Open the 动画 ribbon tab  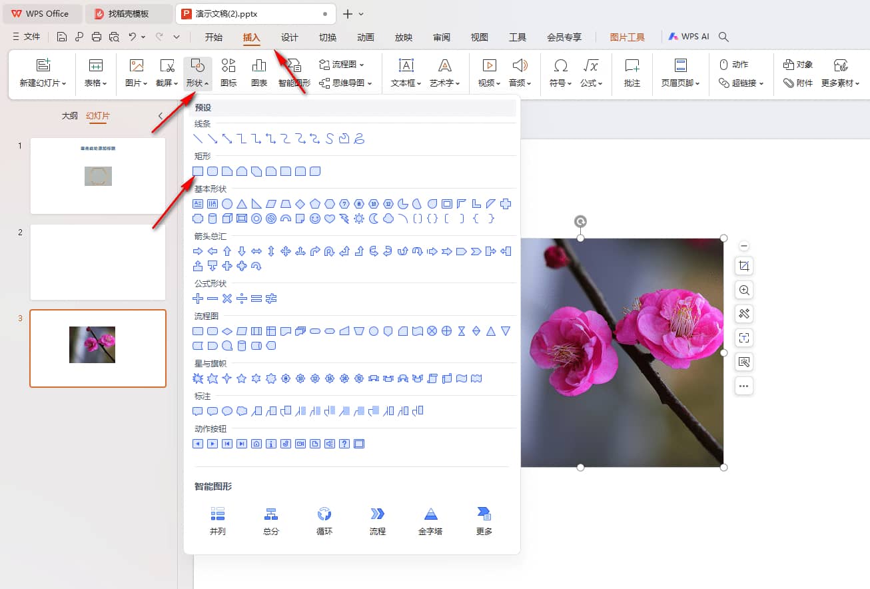366,37
